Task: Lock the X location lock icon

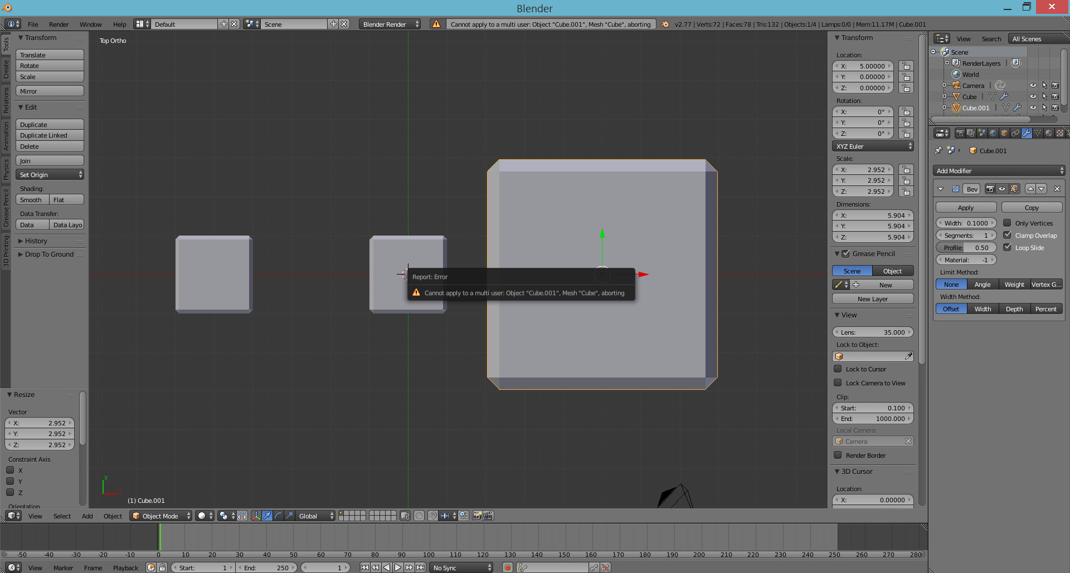Action: 906,66
